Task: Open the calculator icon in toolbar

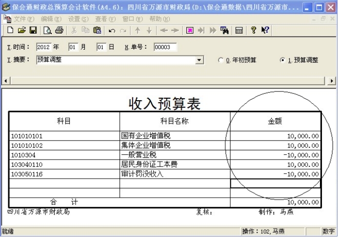Action: [x=239, y=30]
